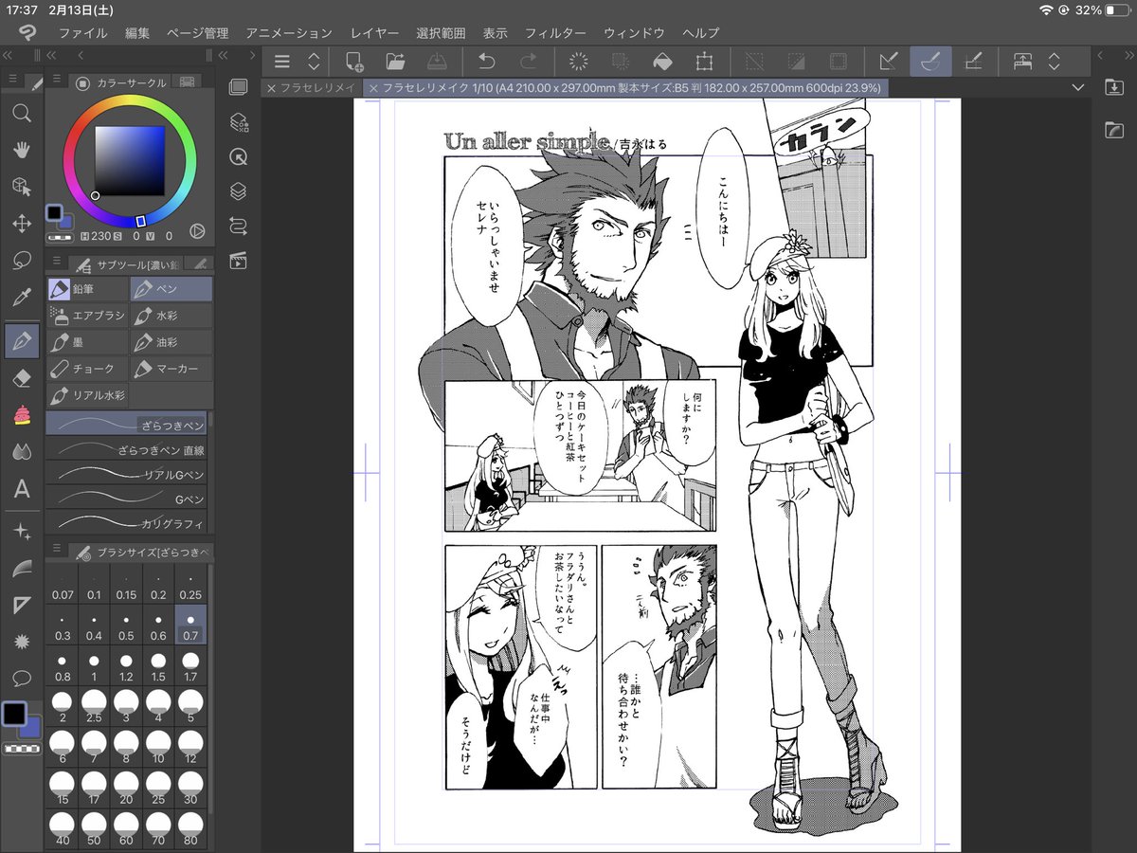Viewport: 1137px width, 853px height.
Task: Select the Hand move tool
Action: tap(22, 150)
